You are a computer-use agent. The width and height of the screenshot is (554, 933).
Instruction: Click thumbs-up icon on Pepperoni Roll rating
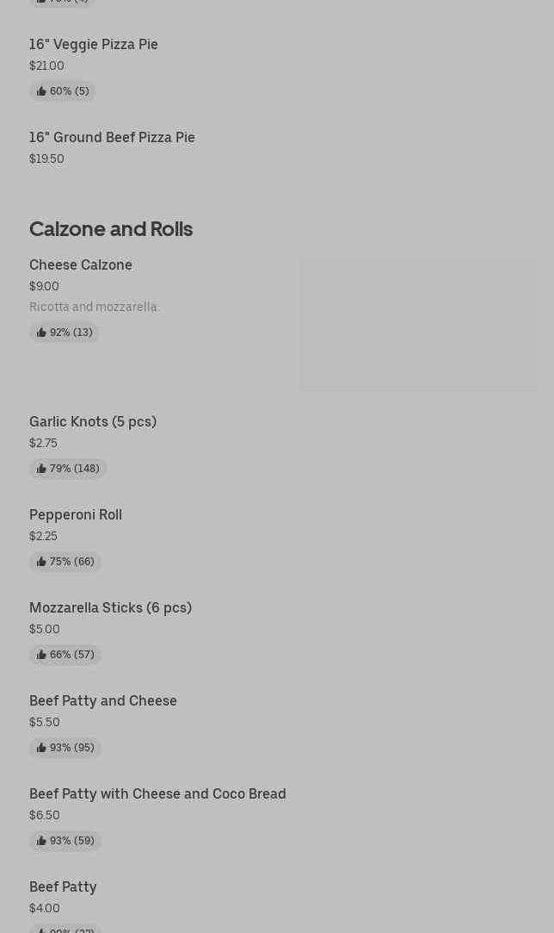point(41,562)
